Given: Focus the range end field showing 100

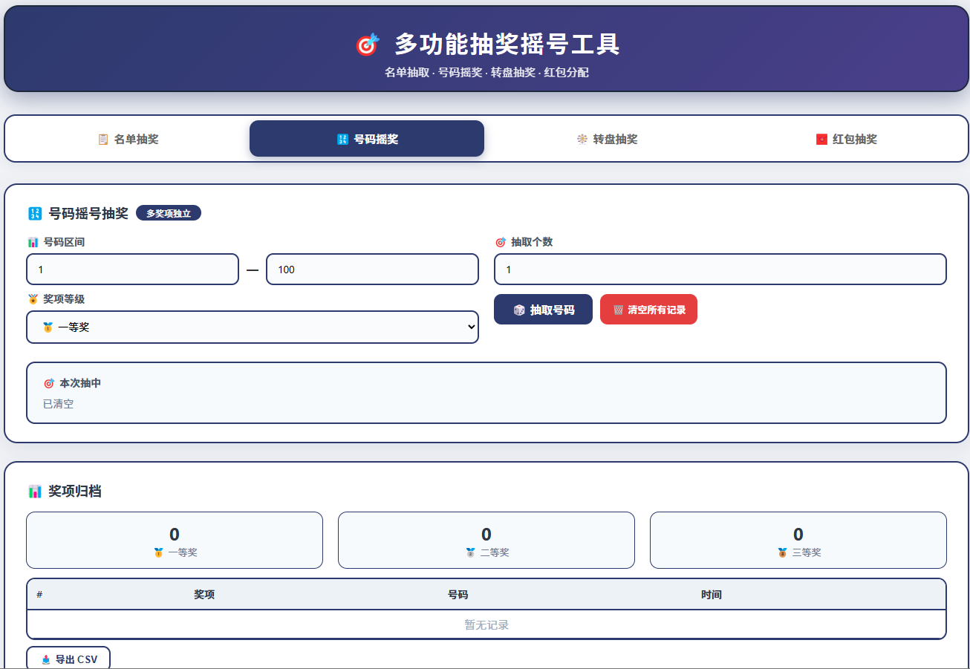Looking at the screenshot, I should [x=372, y=270].
